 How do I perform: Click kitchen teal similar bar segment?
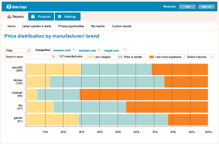pos(107,82)
